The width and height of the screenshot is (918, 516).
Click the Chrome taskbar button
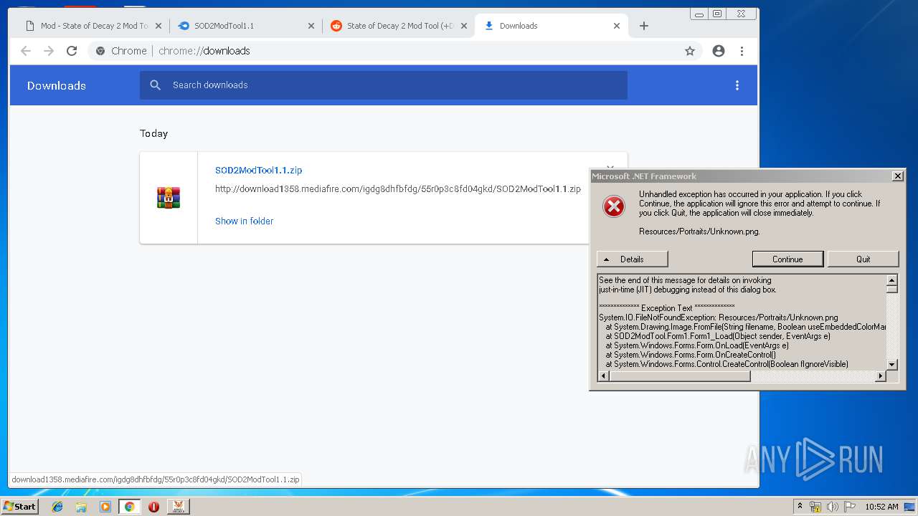129,507
